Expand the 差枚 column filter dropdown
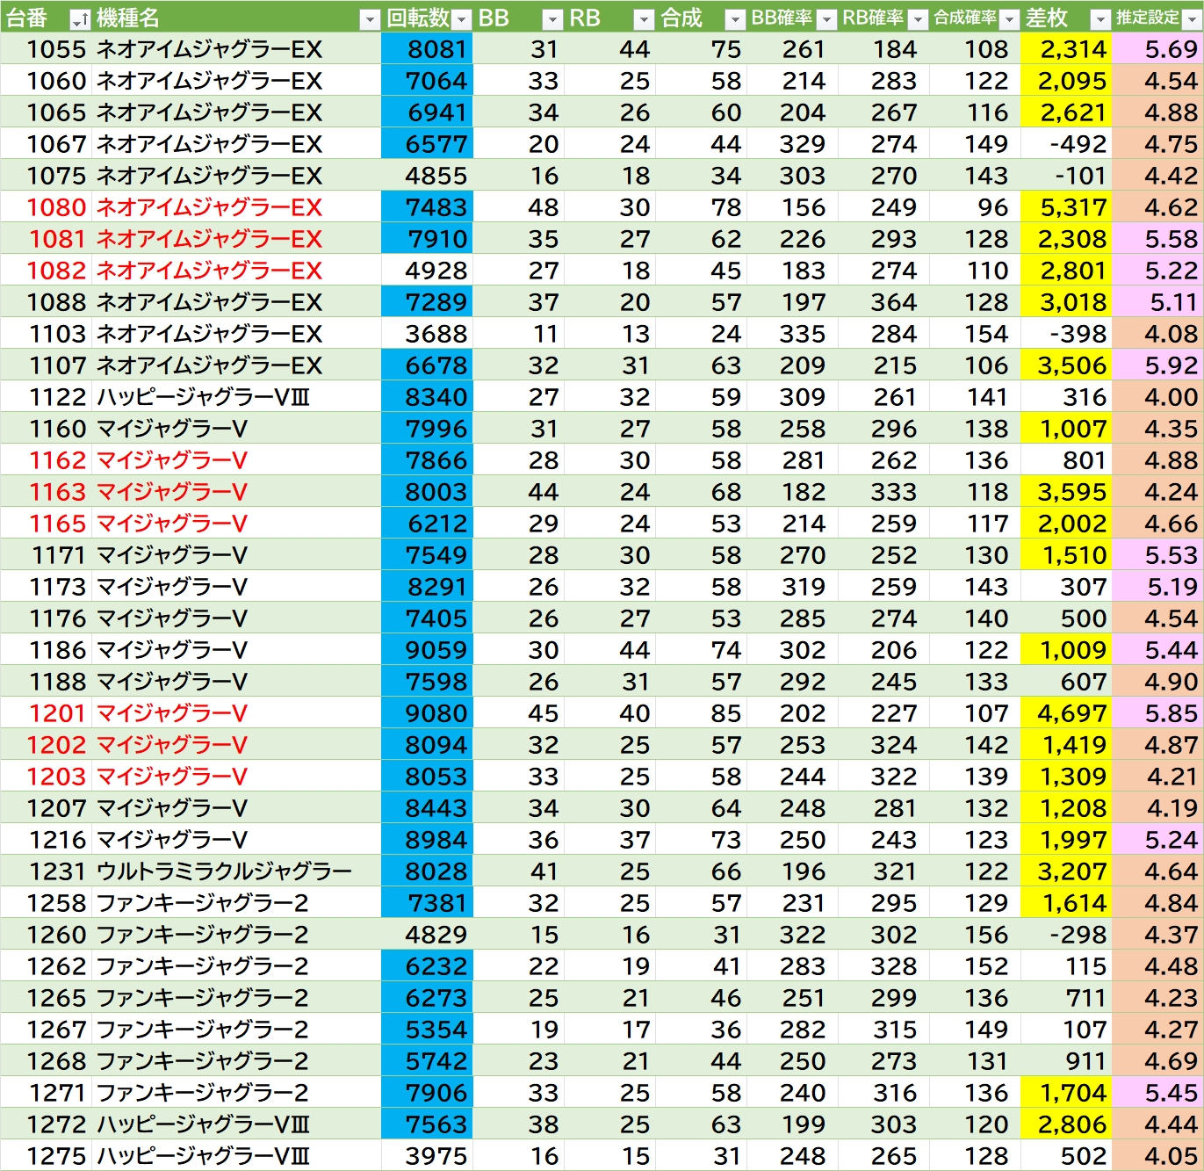 coord(1100,19)
